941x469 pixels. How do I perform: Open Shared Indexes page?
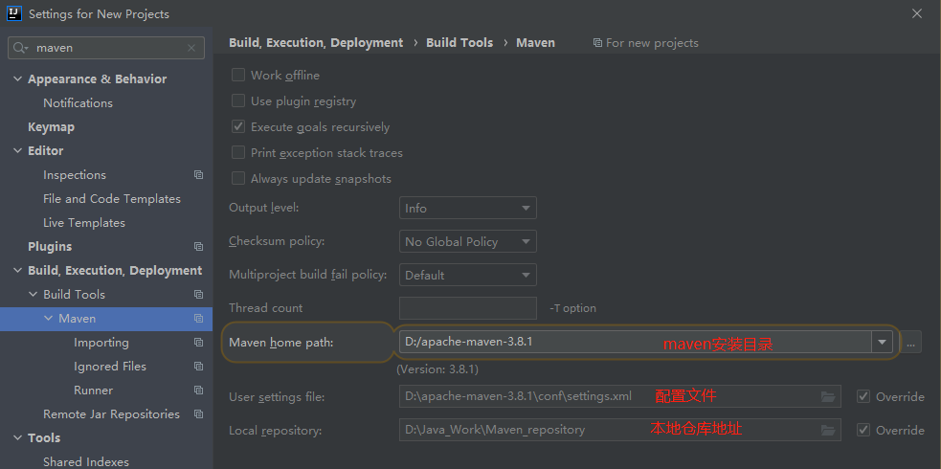pyautogui.click(x=86, y=461)
